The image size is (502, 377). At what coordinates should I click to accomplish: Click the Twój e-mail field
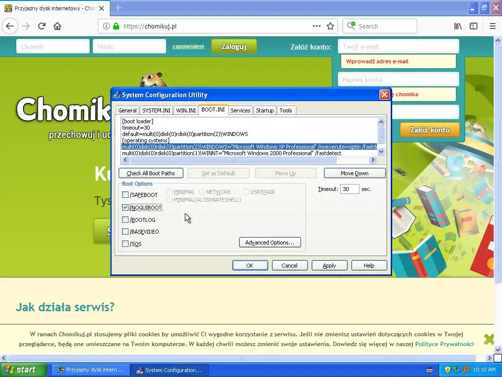[x=398, y=47]
